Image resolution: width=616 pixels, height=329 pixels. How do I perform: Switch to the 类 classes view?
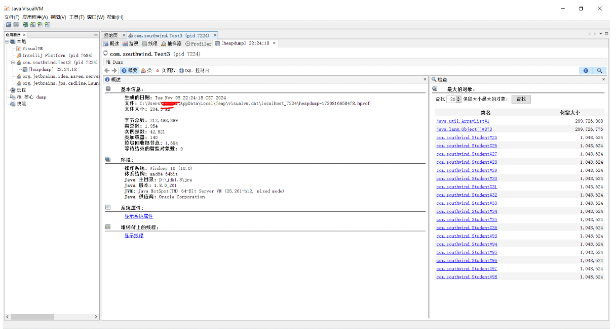146,71
